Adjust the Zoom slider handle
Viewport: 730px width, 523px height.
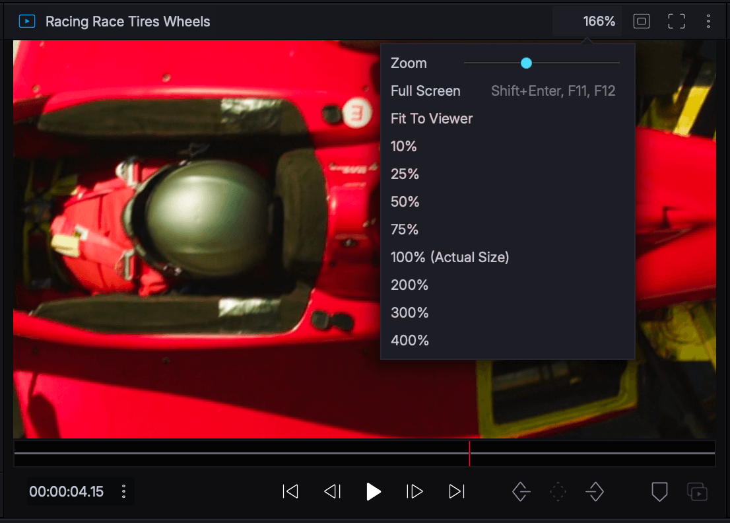tap(526, 63)
